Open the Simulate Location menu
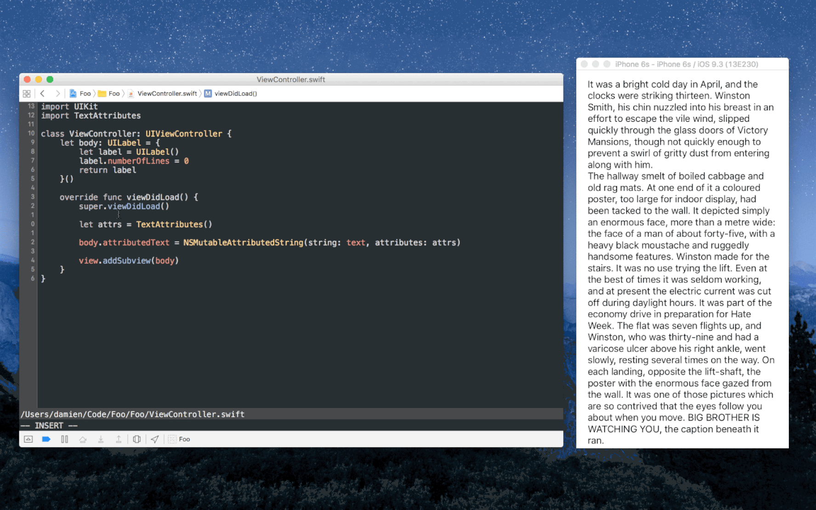The height and width of the screenshot is (510, 816). [x=155, y=439]
